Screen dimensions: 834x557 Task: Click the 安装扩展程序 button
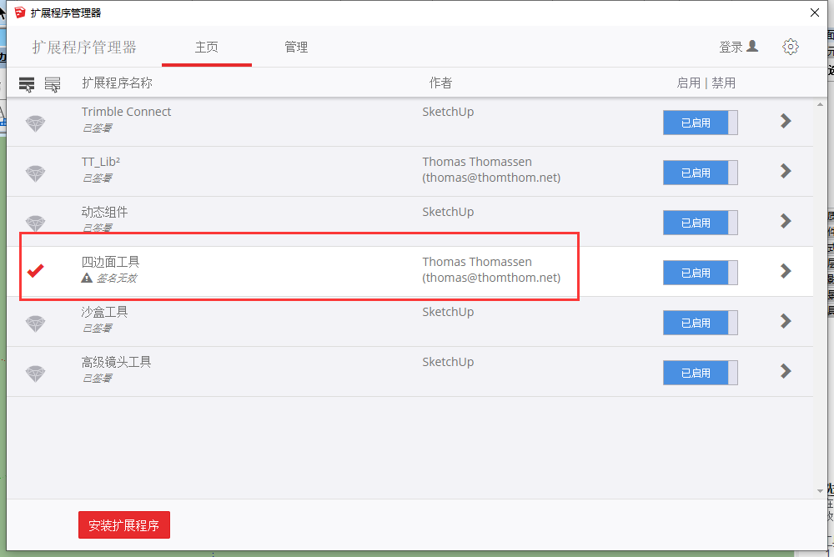124,525
